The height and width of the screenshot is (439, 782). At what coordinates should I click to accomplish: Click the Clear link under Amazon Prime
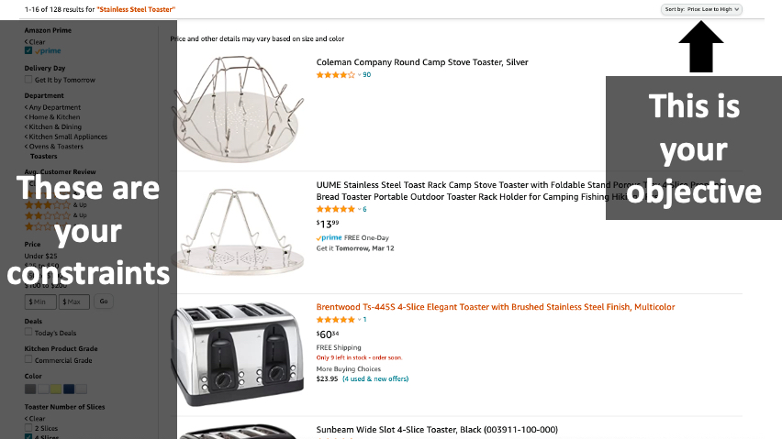click(x=35, y=42)
